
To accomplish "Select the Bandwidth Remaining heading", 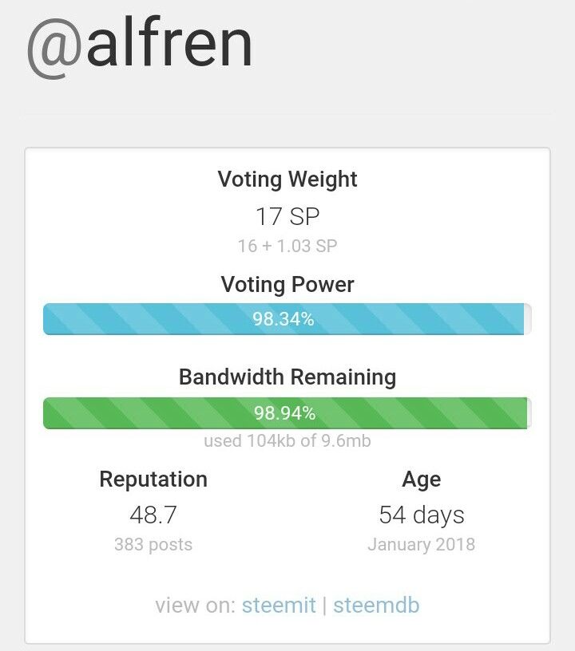I will point(287,377).
